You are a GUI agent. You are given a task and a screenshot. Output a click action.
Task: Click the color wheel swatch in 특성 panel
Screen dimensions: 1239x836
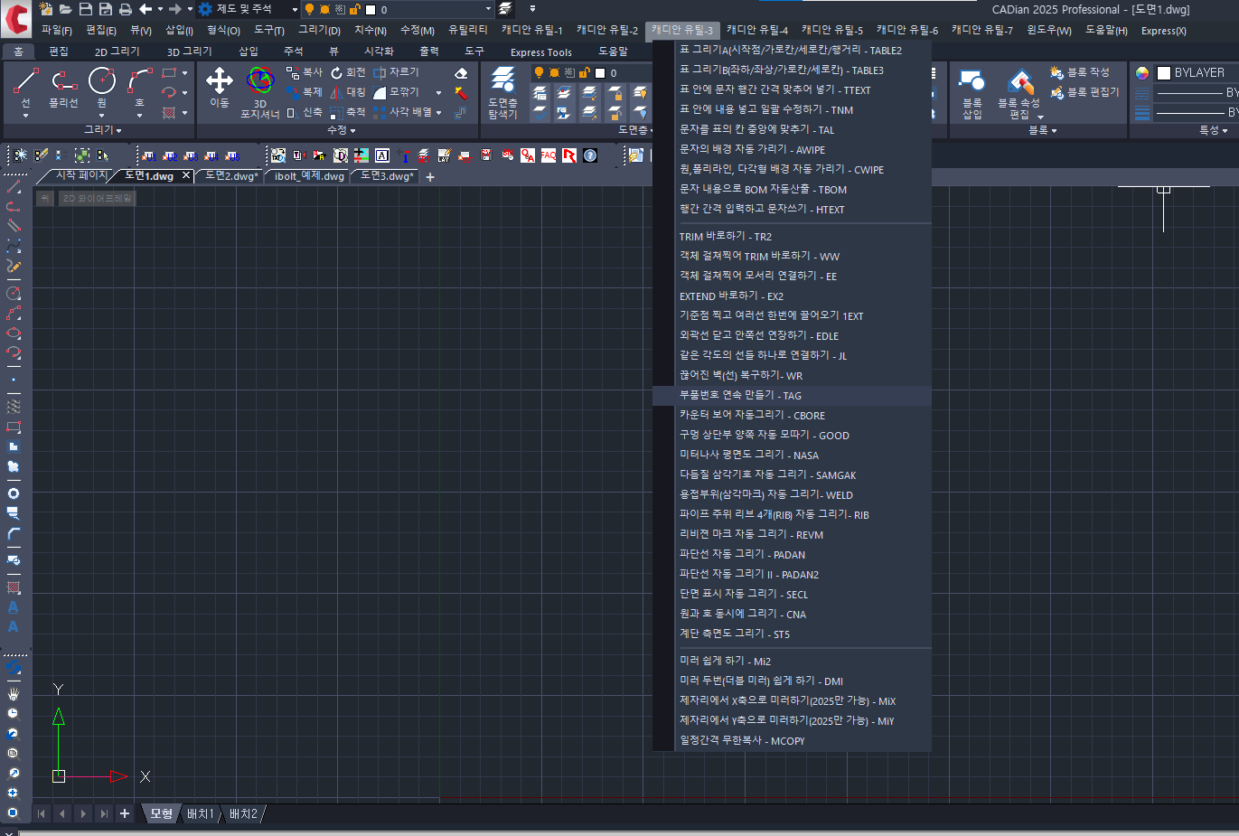point(1142,72)
